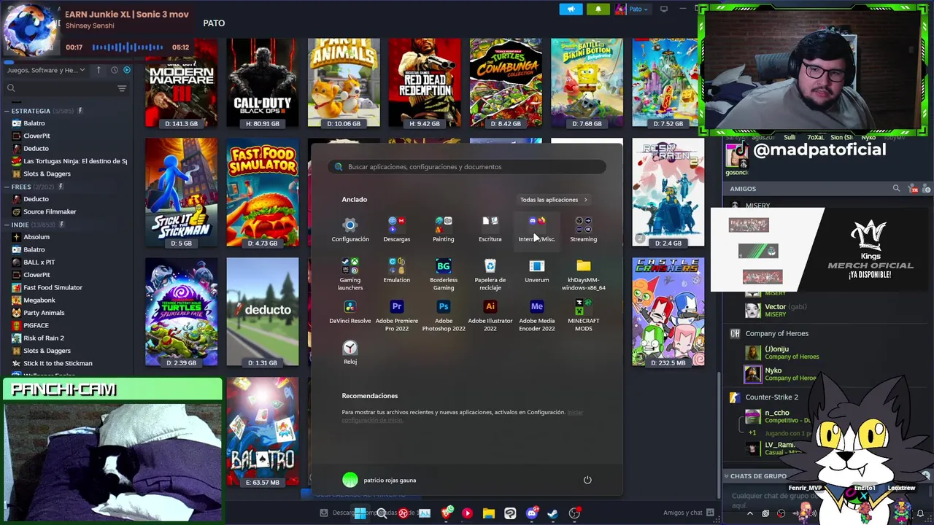Open the Streaming app group
The width and height of the screenshot is (934, 525).
583,229
